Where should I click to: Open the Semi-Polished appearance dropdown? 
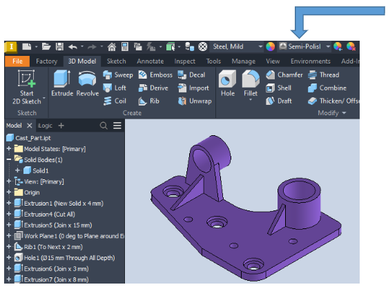pyautogui.click(x=328, y=46)
